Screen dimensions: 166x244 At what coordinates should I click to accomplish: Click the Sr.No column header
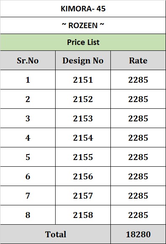[x=28, y=60]
